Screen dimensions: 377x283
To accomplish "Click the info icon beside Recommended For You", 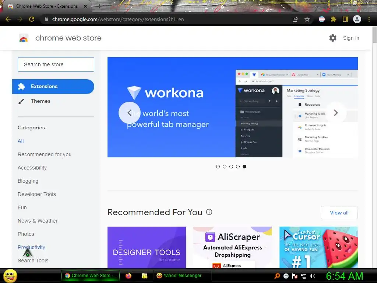I will [x=209, y=212].
